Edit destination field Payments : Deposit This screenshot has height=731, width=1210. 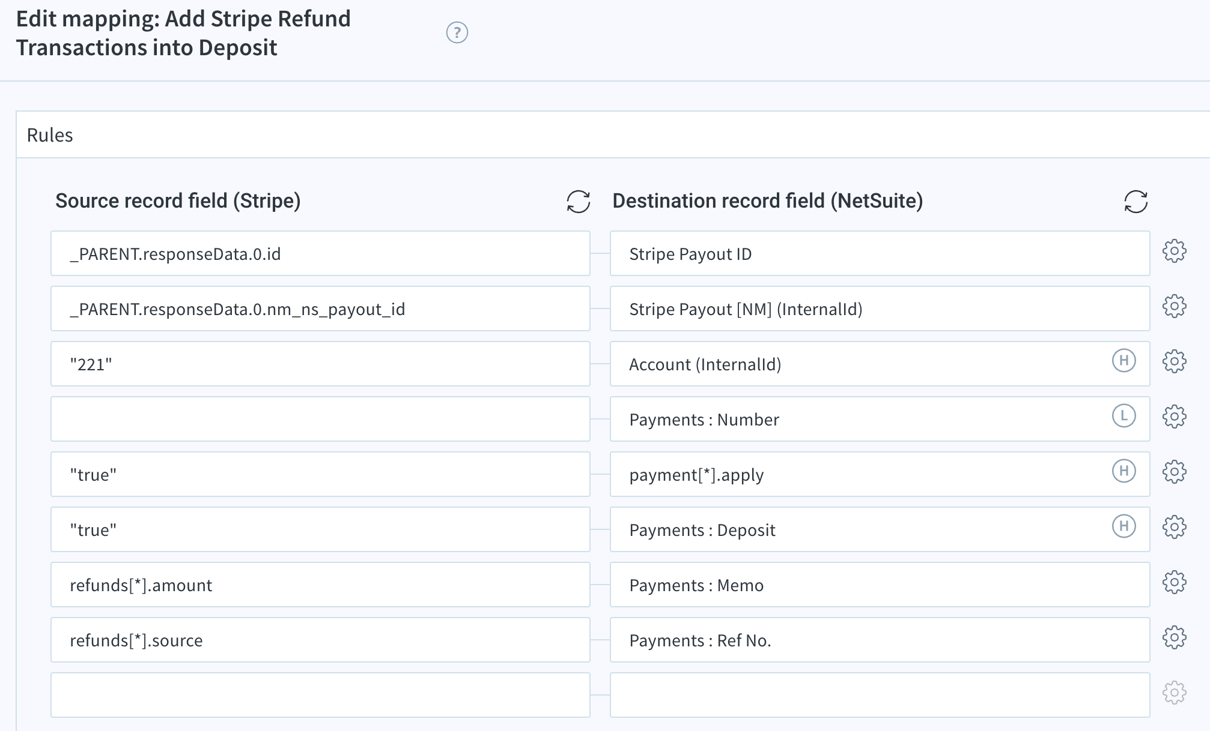click(880, 529)
